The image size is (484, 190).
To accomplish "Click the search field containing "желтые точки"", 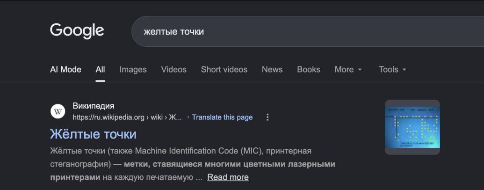I will point(308,31).
